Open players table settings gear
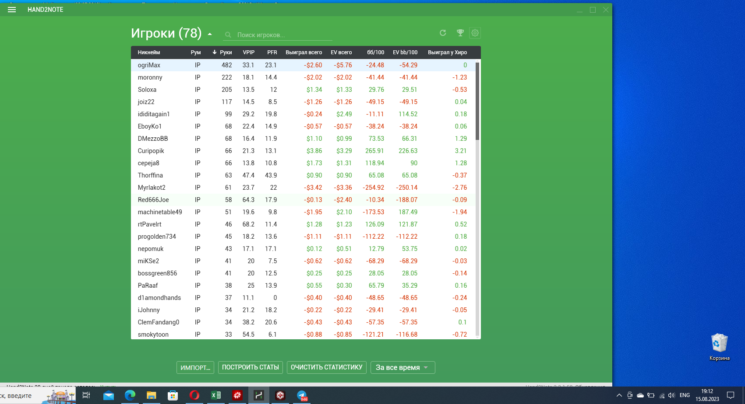Image resolution: width=745 pixels, height=404 pixels. (475, 33)
